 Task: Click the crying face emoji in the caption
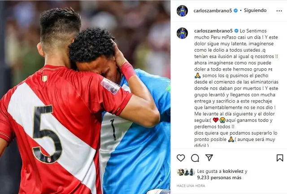point(222,120)
